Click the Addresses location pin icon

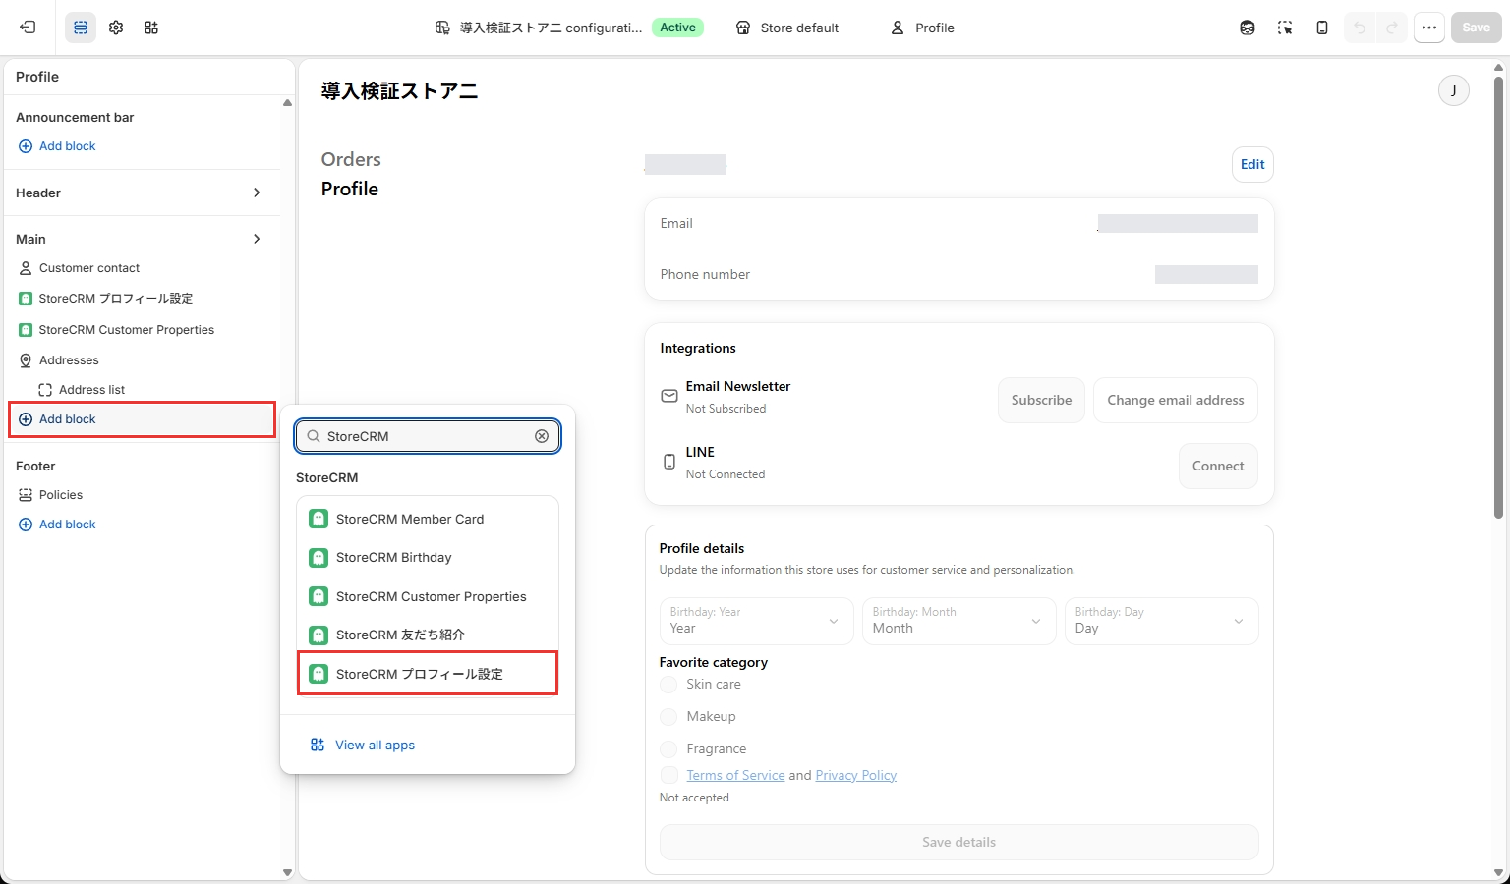click(26, 360)
